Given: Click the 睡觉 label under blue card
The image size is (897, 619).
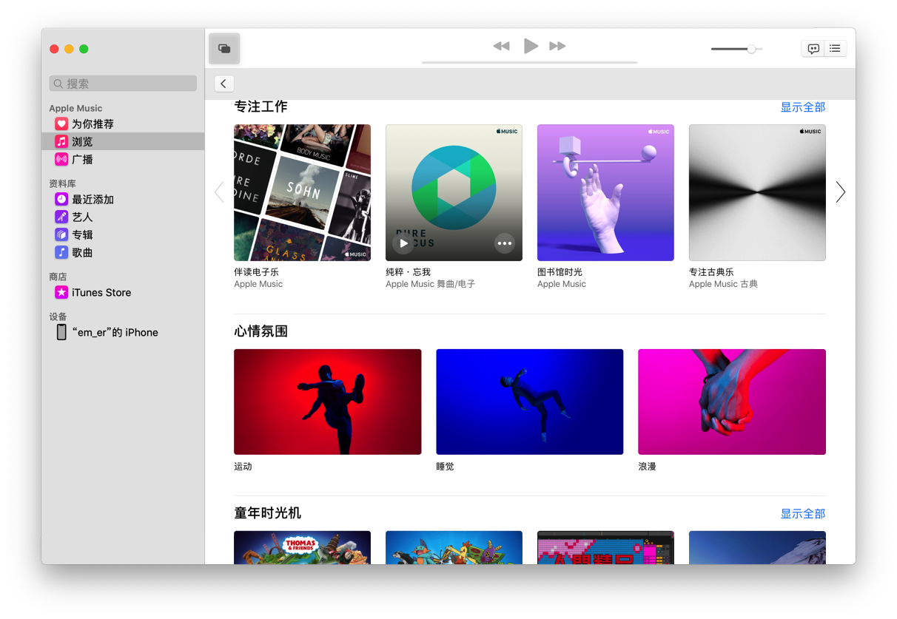Looking at the screenshot, I should click(x=445, y=467).
